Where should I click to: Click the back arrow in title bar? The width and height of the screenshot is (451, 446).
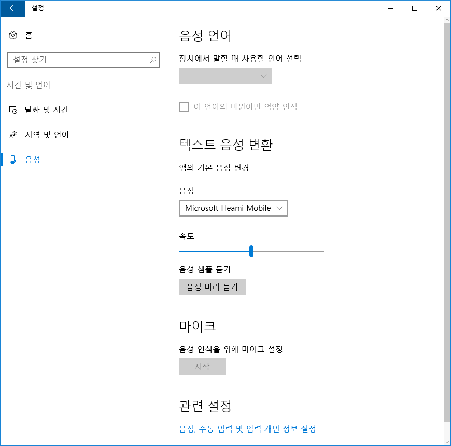[12, 8]
